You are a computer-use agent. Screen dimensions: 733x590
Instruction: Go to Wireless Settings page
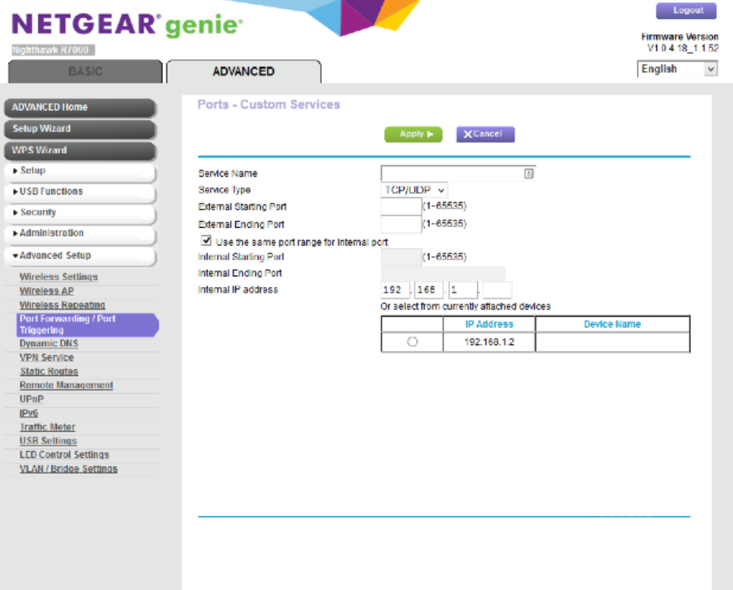click(x=58, y=277)
